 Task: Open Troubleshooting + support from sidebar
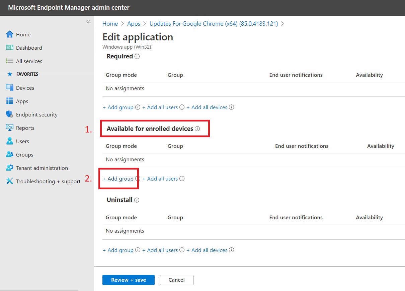pos(48,181)
